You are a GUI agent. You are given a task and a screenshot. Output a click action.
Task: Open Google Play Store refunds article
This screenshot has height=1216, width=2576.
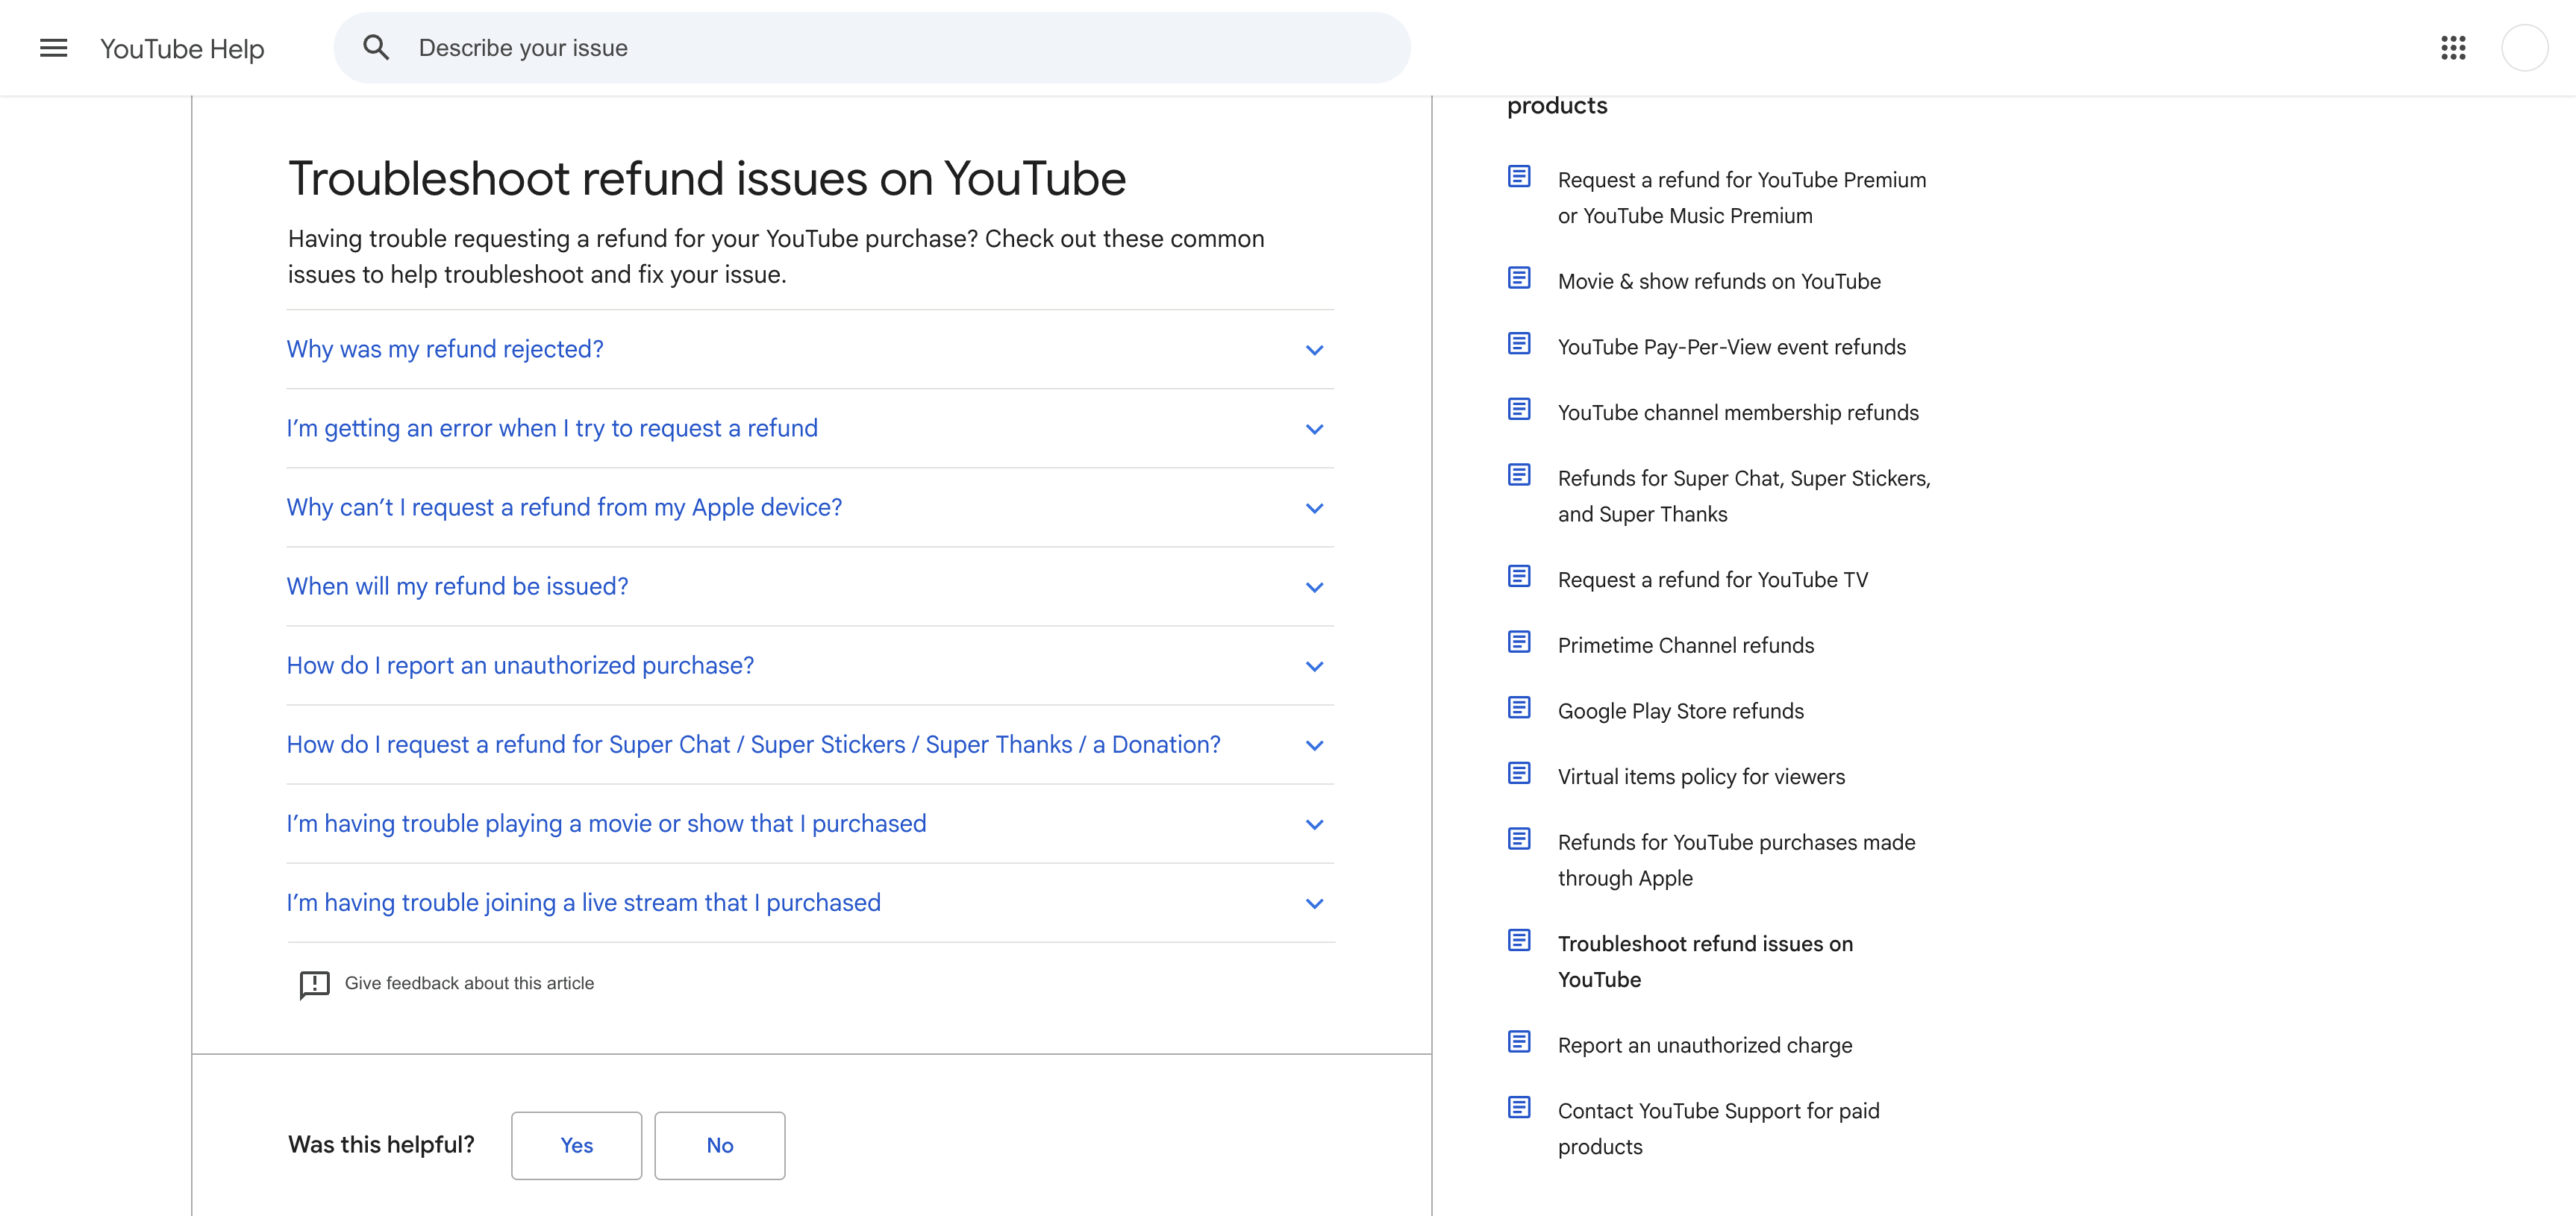click(x=1680, y=711)
